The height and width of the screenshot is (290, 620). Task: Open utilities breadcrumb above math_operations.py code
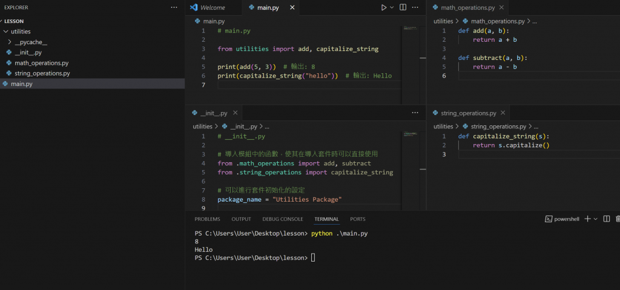(443, 21)
